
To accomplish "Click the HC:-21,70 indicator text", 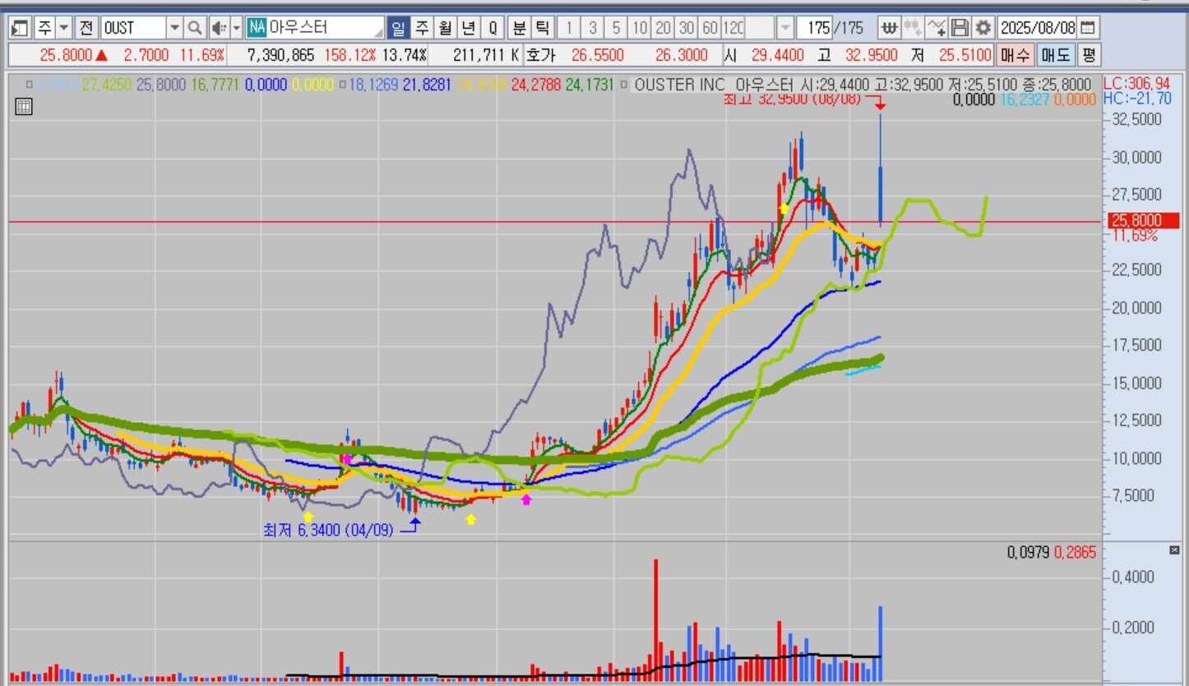I will (1136, 97).
